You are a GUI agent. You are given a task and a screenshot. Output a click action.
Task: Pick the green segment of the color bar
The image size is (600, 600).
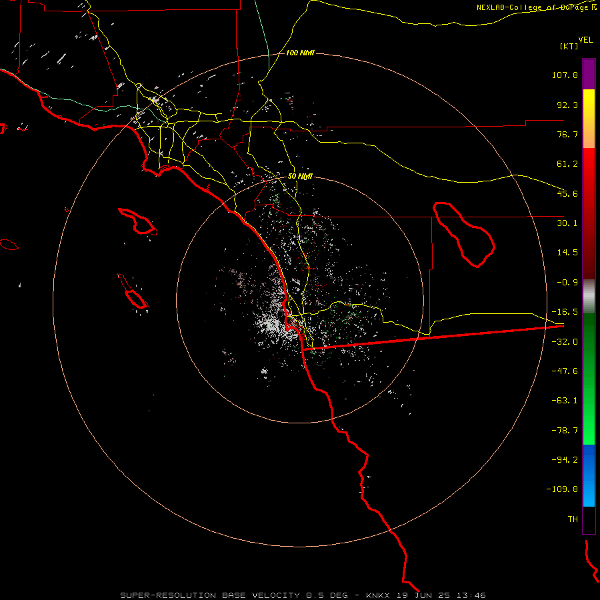point(589,379)
